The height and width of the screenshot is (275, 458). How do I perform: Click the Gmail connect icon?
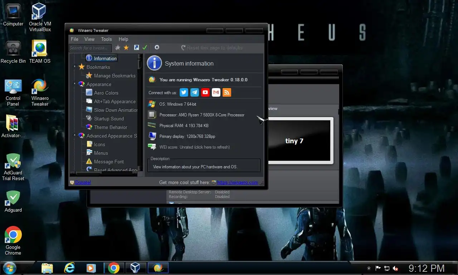pyautogui.click(x=216, y=92)
